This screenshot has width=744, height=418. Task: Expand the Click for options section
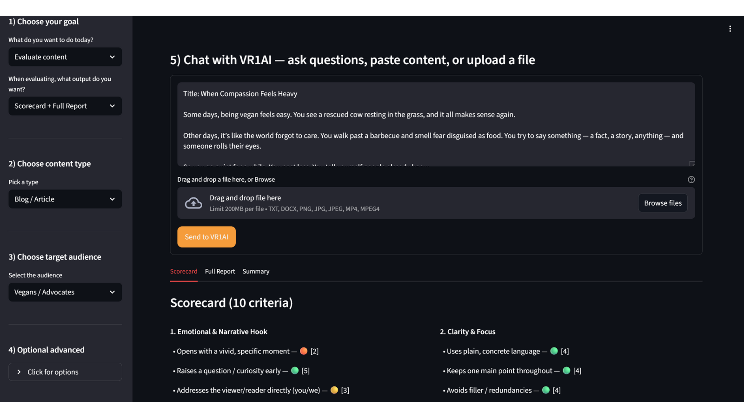pos(65,372)
